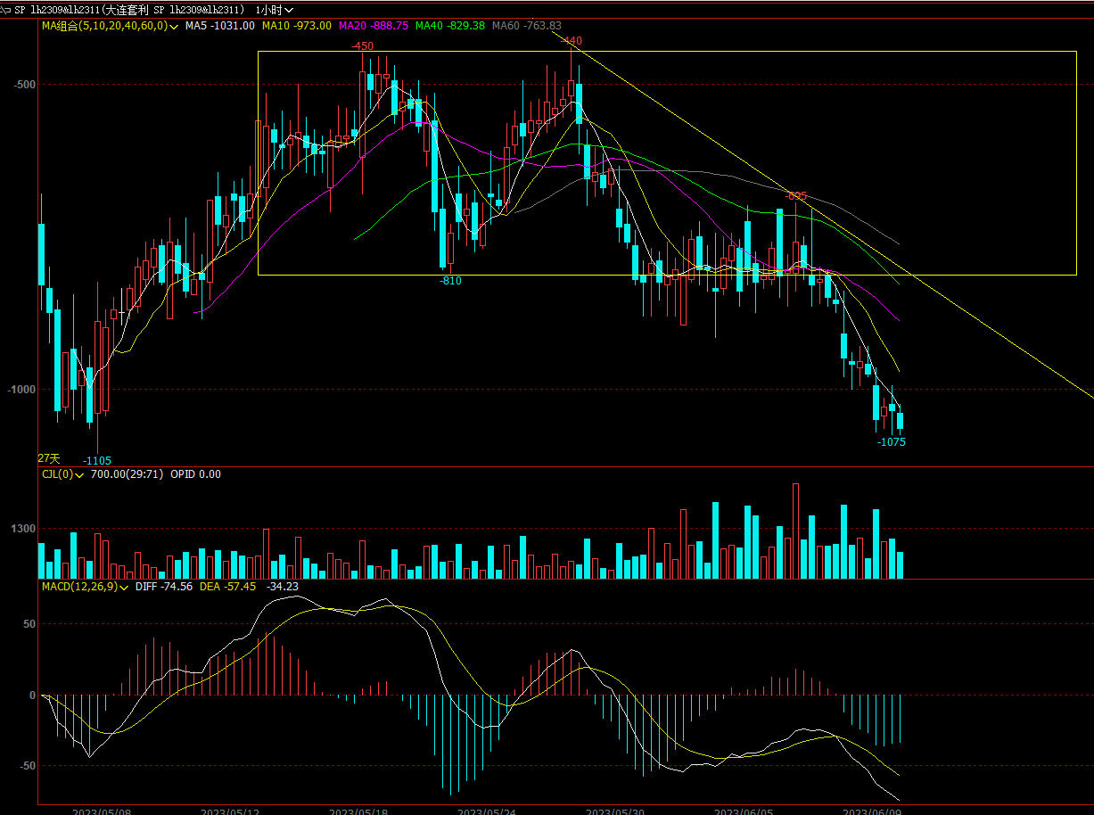Click the green MA40 label
Viewport: 1094px width, 815px height.
pyautogui.click(x=449, y=26)
